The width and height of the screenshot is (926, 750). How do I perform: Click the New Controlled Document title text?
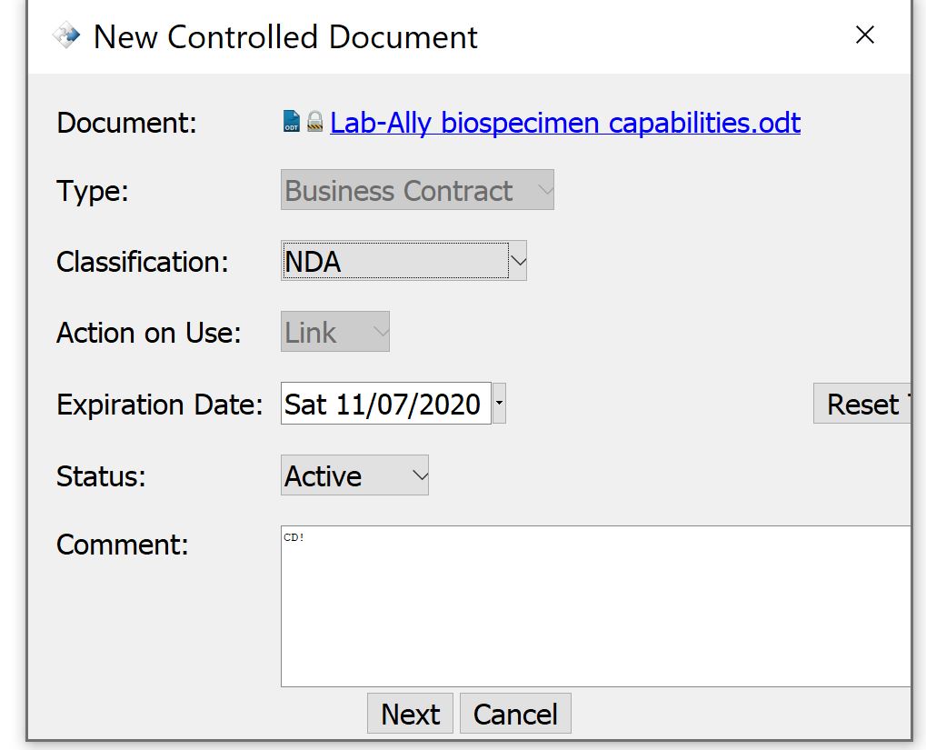(x=285, y=37)
